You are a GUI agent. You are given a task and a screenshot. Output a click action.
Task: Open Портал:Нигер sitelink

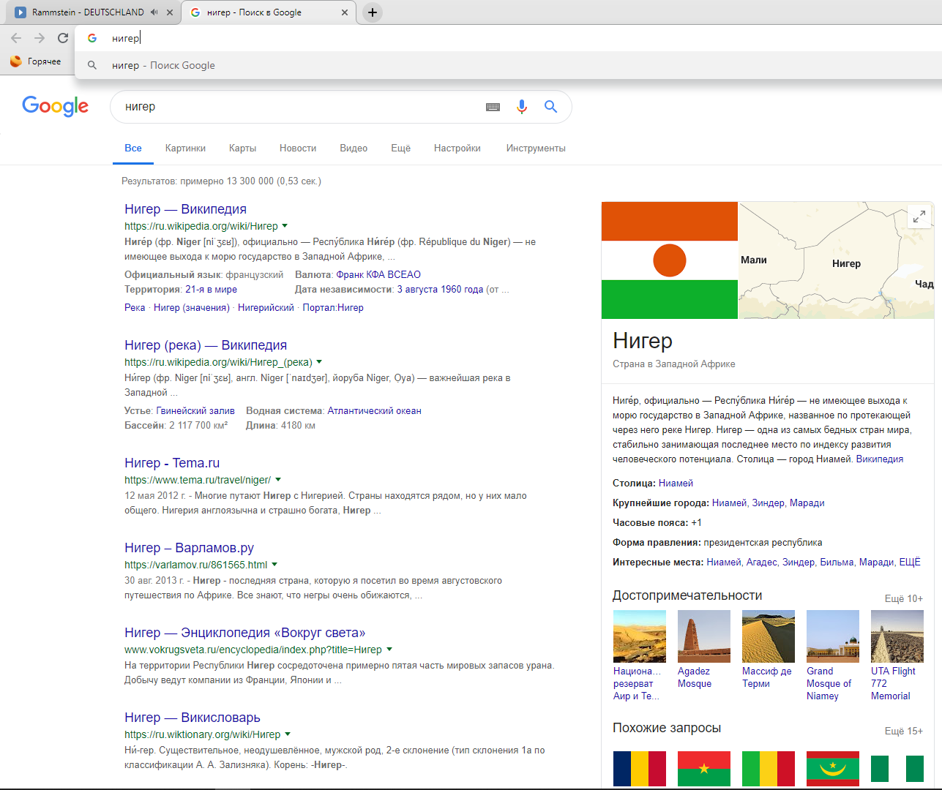[x=333, y=307]
